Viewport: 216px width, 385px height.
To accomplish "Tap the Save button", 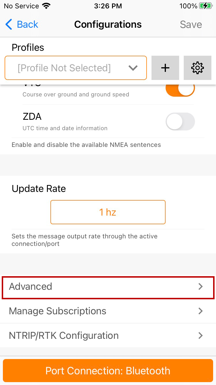I will (191, 25).
